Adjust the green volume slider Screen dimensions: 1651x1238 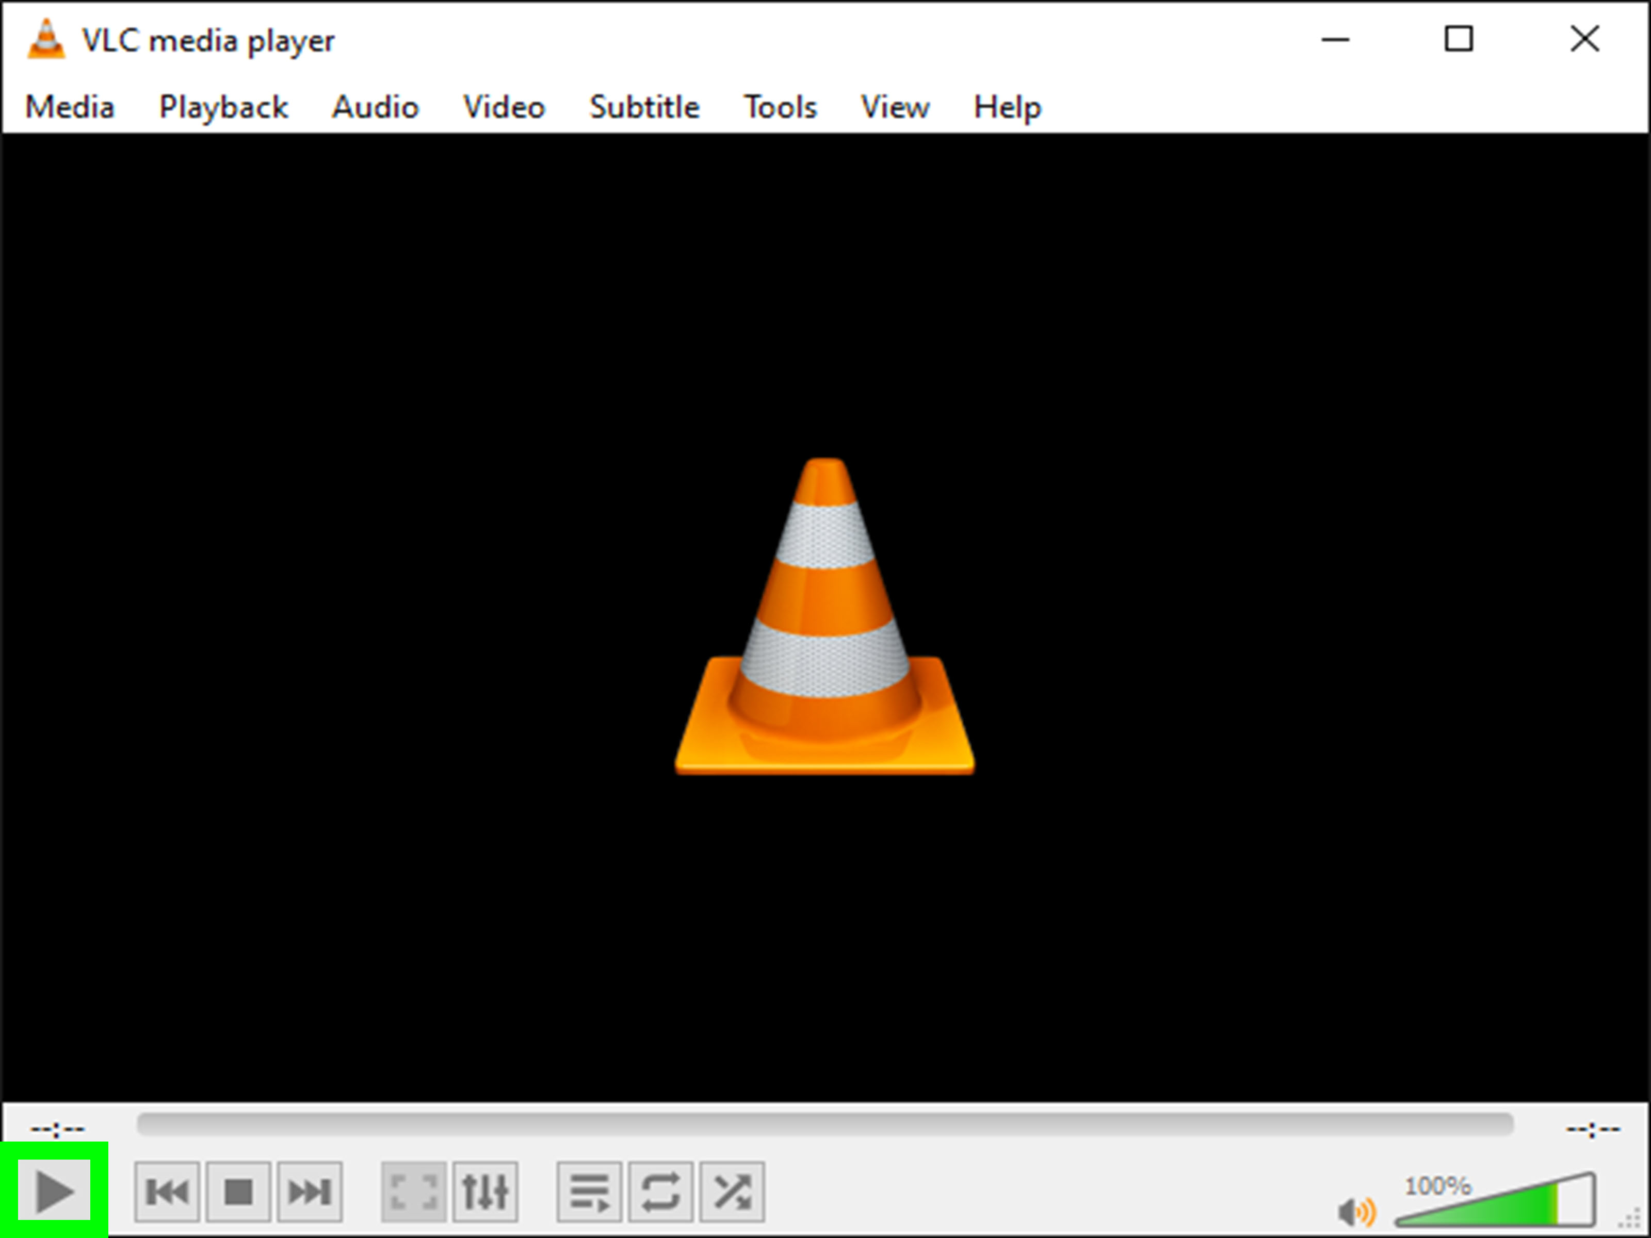[x=1495, y=1200]
